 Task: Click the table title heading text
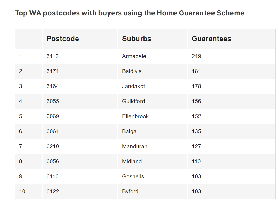point(129,13)
